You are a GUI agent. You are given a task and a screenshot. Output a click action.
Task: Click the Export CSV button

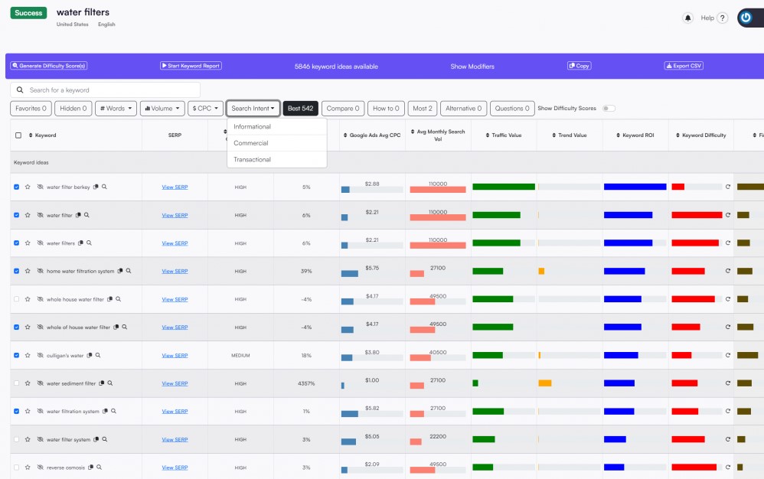click(x=683, y=66)
